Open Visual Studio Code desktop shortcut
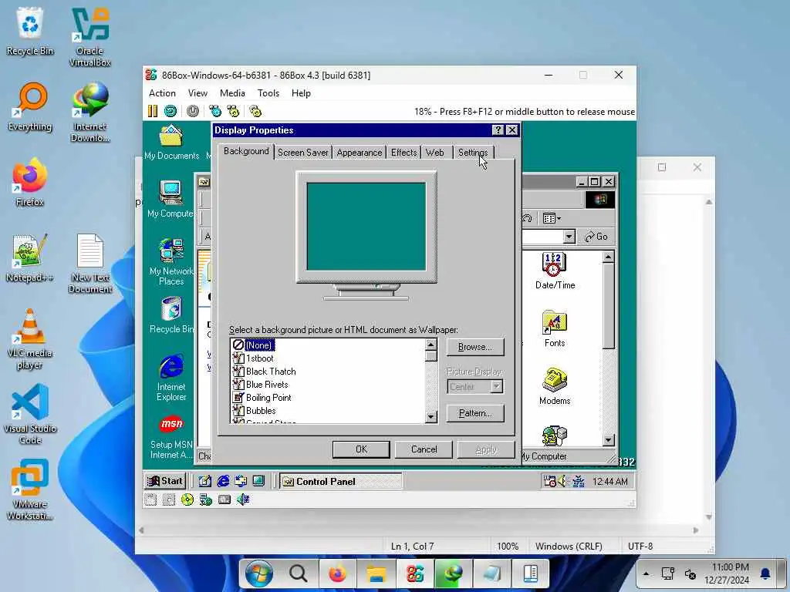 click(30, 414)
